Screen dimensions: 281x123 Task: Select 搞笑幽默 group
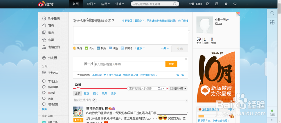(x=50, y=87)
